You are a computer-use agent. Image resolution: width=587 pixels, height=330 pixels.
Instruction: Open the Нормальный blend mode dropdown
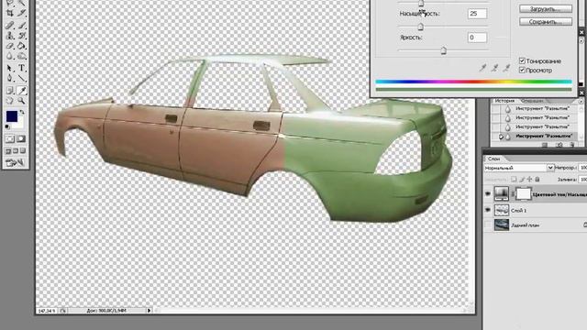[x=550, y=168]
